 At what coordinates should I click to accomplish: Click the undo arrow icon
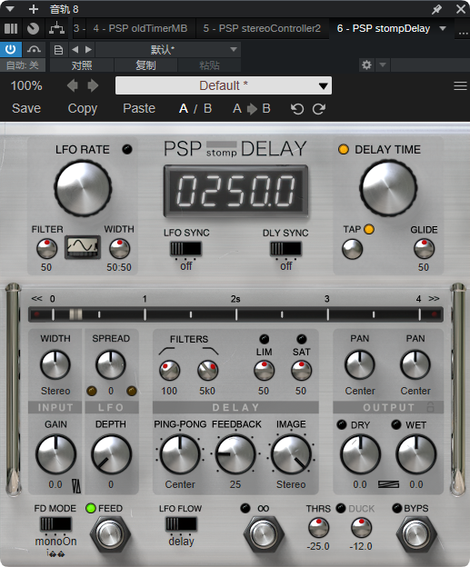pos(297,109)
